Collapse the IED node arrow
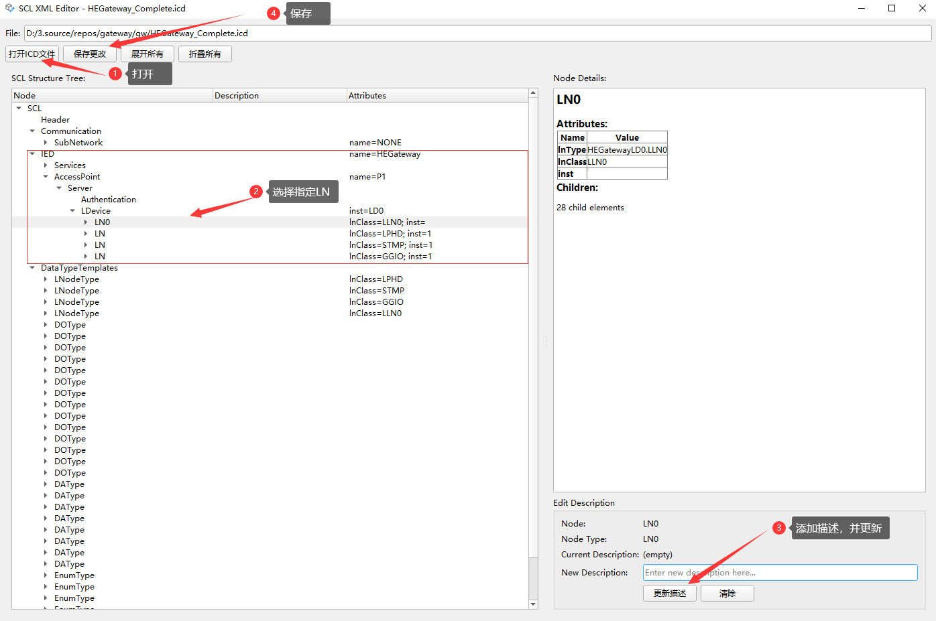The height and width of the screenshot is (621, 936). [x=32, y=154]
